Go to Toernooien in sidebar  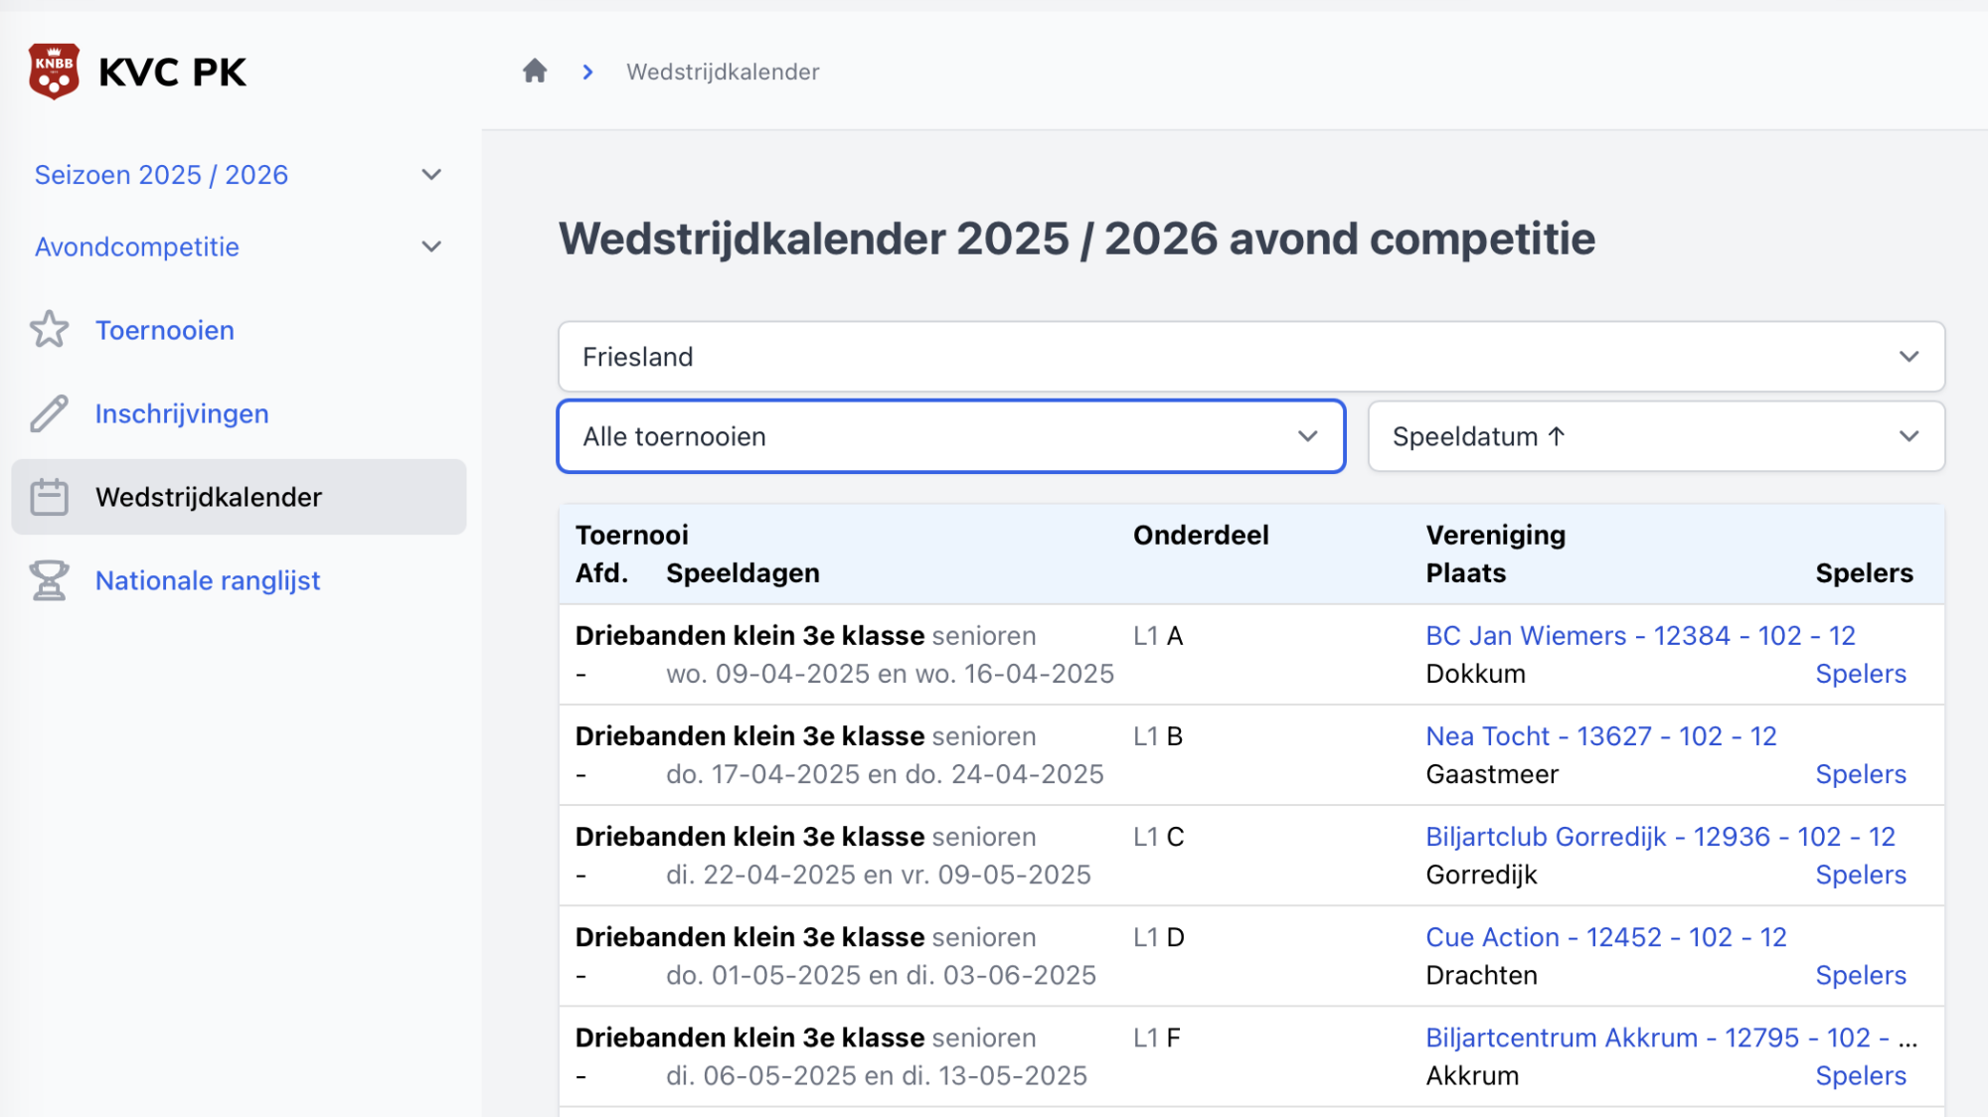(x=165, y=330)
